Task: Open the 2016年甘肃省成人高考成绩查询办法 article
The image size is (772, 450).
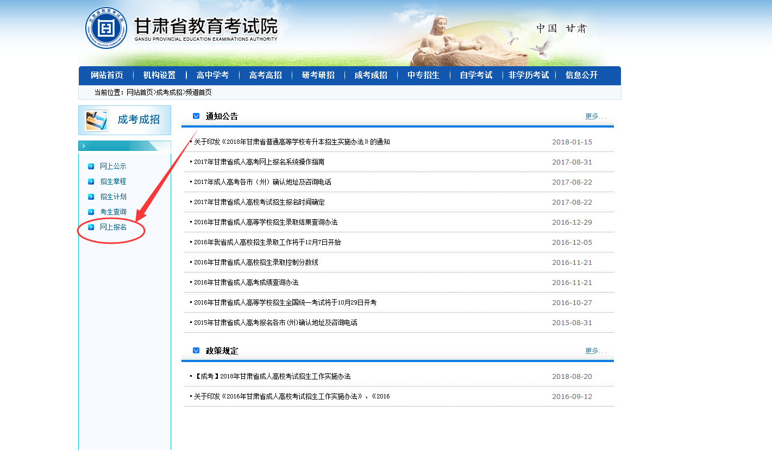Action: coord(246,282)
